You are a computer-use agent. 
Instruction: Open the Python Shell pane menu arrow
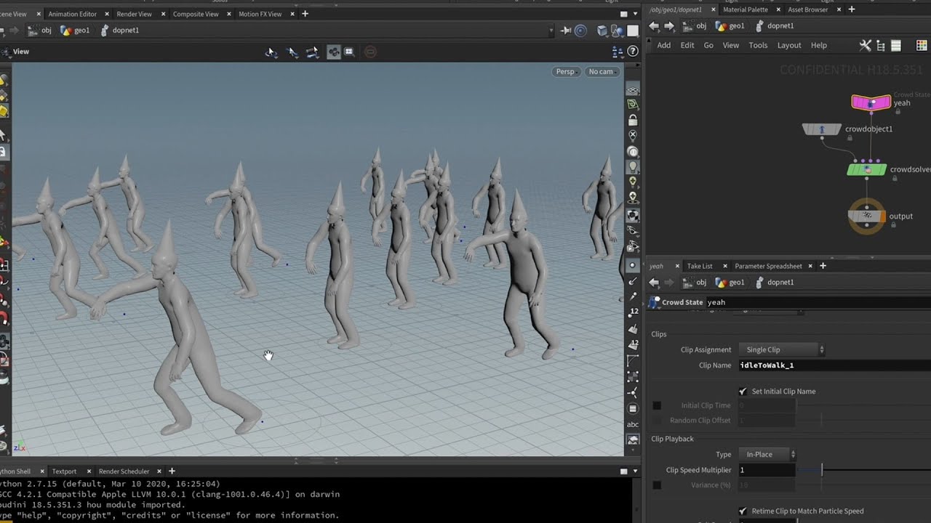click(x=634, y=471)
